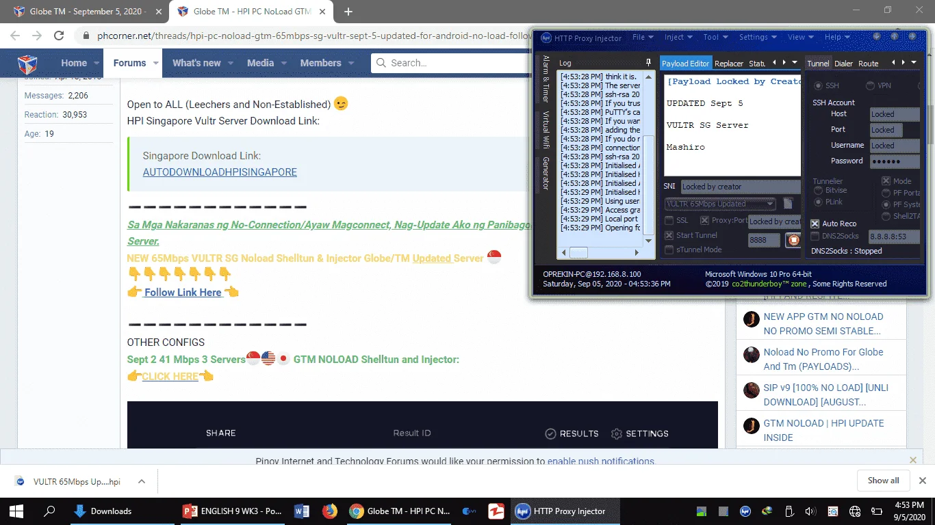935x525 pixels.
Task: Open the Alarm & Timer side tab
Action: 546,79
